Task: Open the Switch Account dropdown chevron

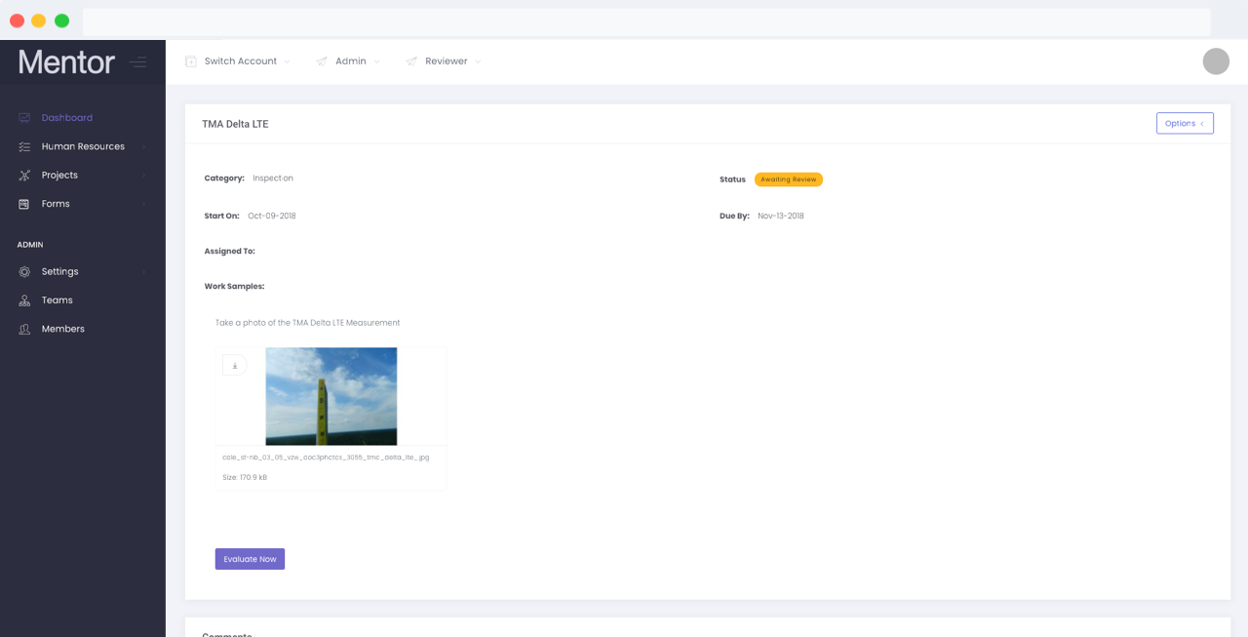Action: [x=287, y=62]
